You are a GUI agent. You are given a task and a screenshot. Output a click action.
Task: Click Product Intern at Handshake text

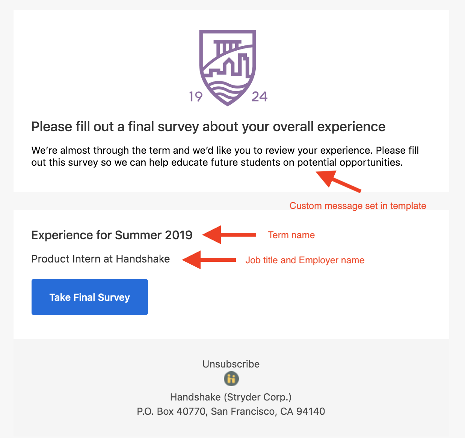(101, 259)
